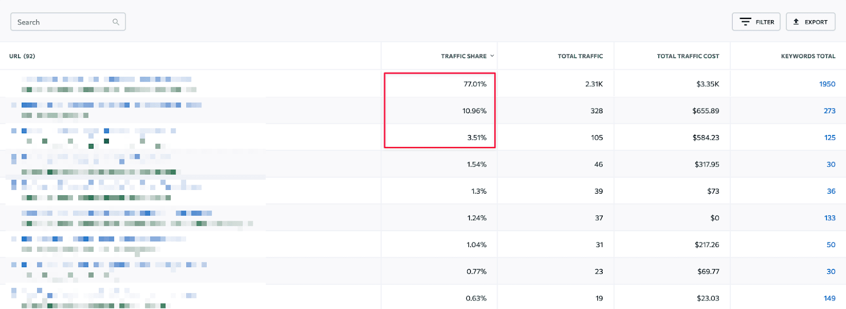Open the 1950 keywords total link
This screenshot has height=309, width=846.
[827, 84]
